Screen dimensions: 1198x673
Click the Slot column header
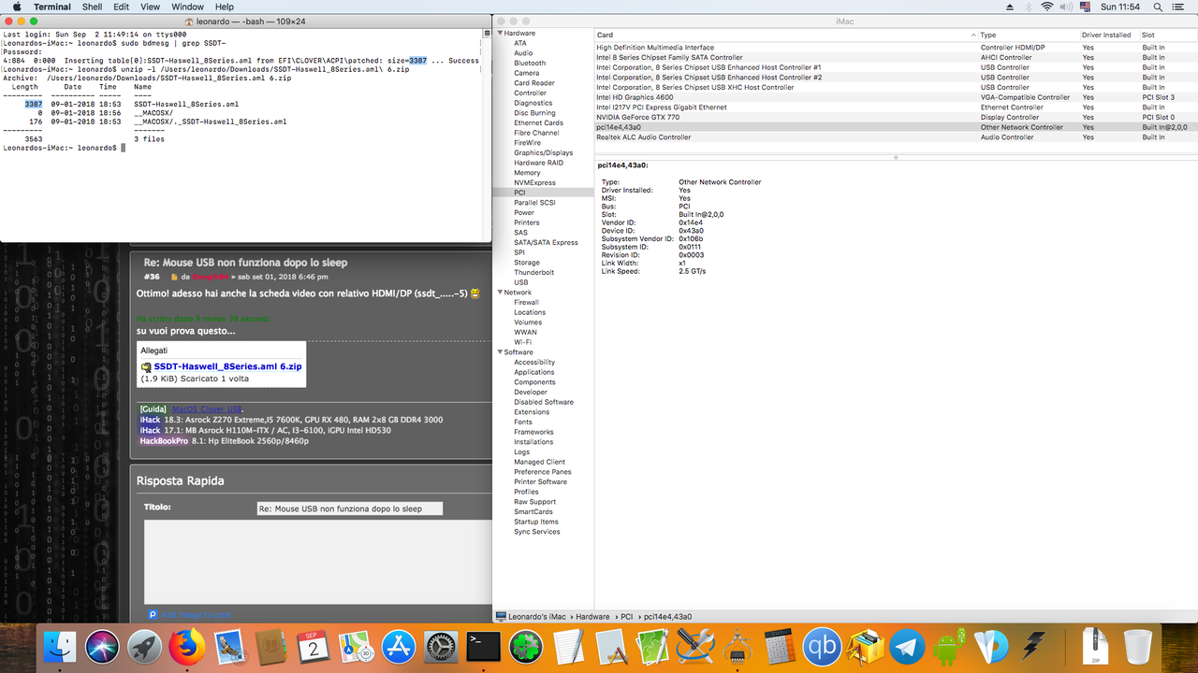(x=1168, y=35)
